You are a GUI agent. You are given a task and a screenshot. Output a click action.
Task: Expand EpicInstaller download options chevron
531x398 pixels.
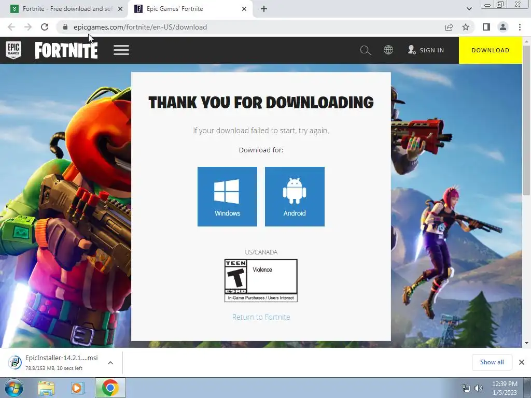[110, 362]
